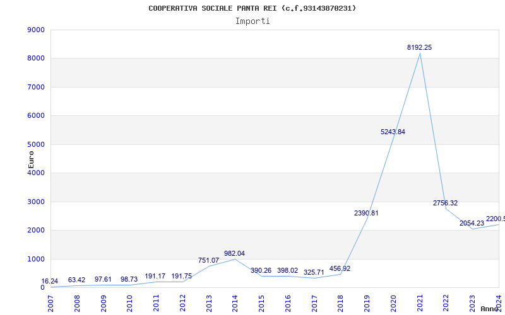Click the 2009 x-axis year label
Viewport: 505px width, 315px height.
104,303
